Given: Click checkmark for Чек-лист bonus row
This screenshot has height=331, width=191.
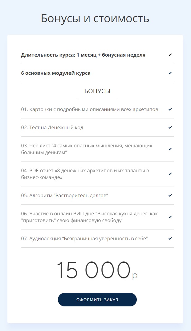Looking at the screenshot, I should (x=170, y=149).
